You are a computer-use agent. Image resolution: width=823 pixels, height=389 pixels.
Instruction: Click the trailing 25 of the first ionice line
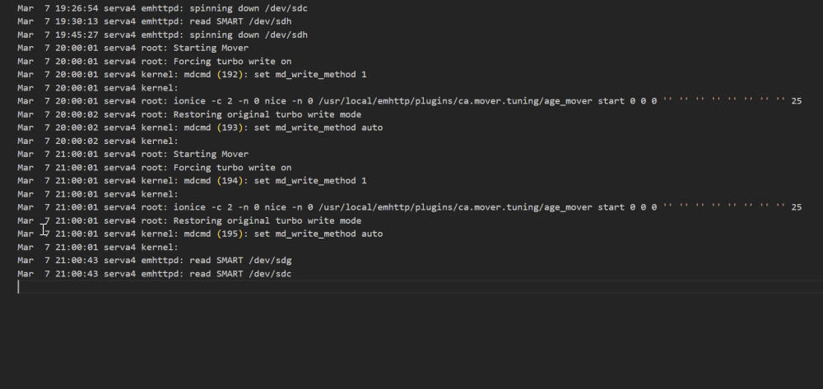(796, 100)
